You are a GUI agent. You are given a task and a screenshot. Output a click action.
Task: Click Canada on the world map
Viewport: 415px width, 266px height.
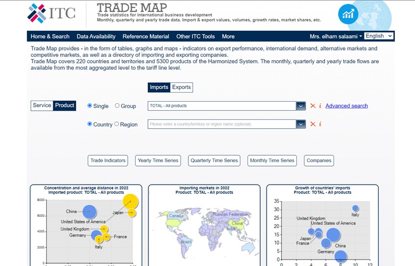point(176,215)
